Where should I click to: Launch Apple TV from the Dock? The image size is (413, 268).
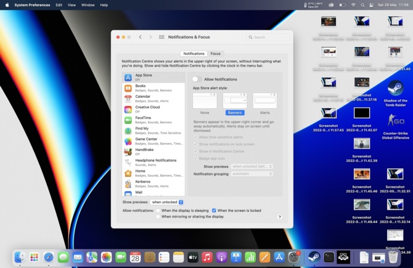pos(193,257)
